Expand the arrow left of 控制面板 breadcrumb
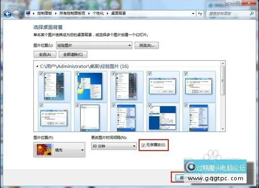The image size is (259, 188). click(x=34, y=13)
